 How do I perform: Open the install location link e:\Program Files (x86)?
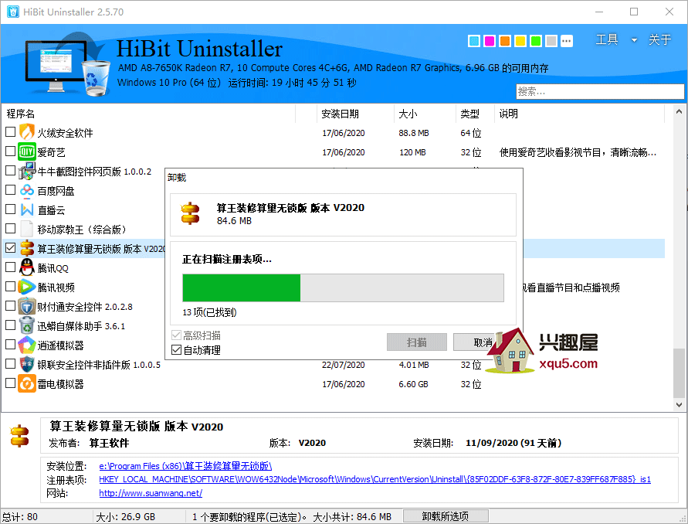[185, 466]
